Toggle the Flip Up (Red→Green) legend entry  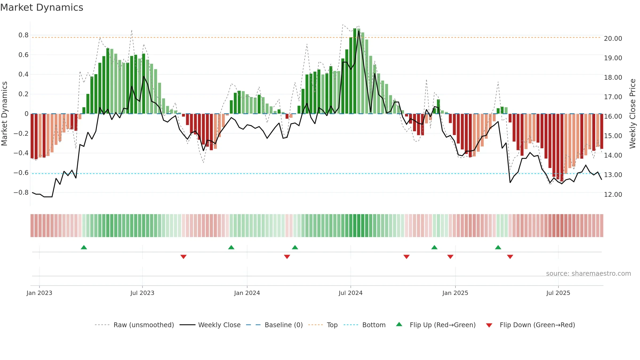click(436, 325)
